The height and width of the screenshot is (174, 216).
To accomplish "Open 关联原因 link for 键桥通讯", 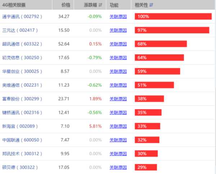I will pyautogui.click(x=118, y=113).
